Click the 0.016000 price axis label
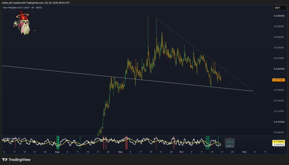The width and height of the screenshot is (289, 165). click(279, 90)
